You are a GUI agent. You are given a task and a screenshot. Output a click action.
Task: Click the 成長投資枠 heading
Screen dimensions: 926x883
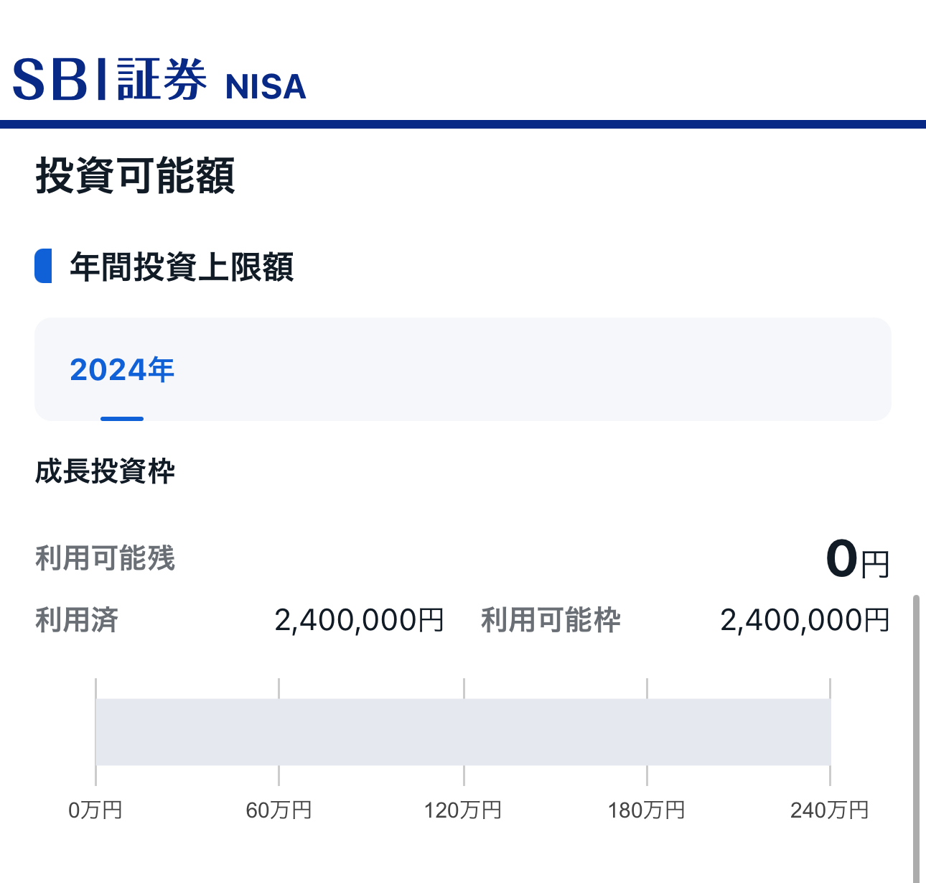[105, 471]
